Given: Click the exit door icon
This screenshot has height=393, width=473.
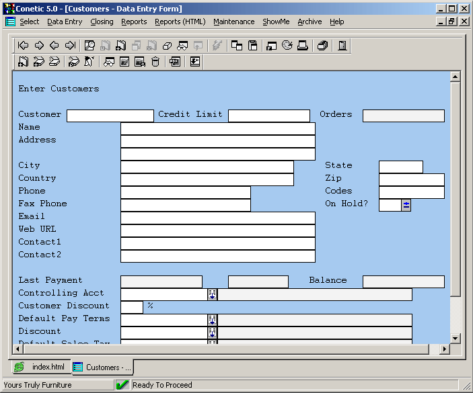Looking at the screenshot, I should (342, 46).
